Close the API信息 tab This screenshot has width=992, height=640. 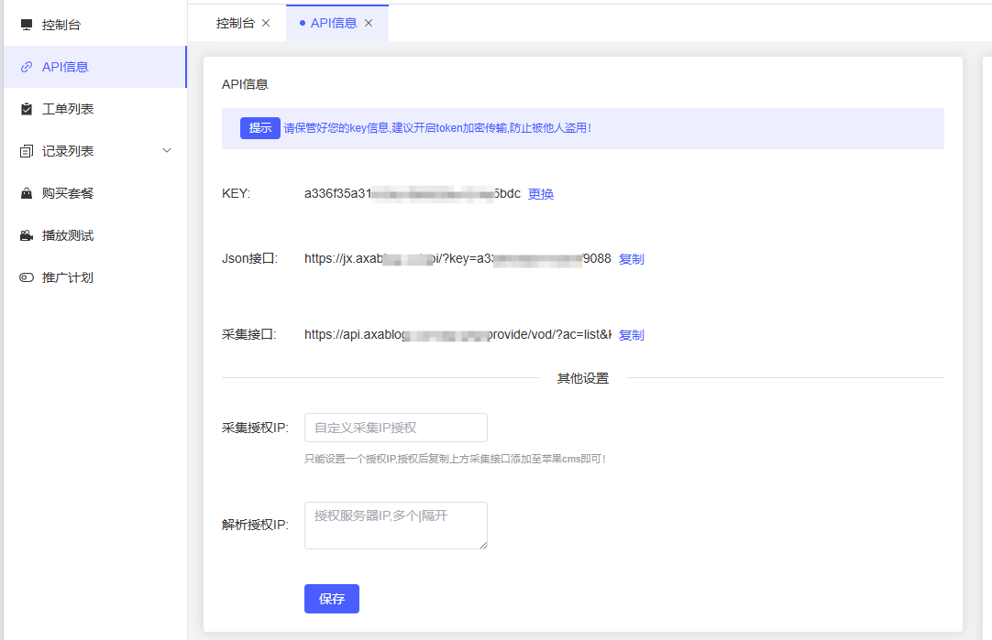click(x=369, y=23)
